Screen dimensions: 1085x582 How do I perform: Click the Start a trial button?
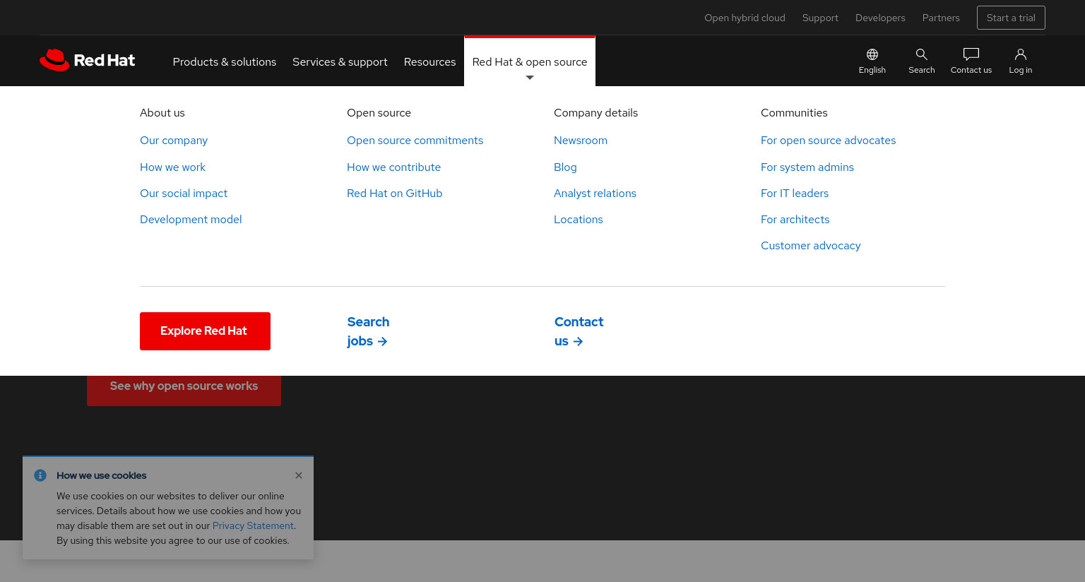1011,18
